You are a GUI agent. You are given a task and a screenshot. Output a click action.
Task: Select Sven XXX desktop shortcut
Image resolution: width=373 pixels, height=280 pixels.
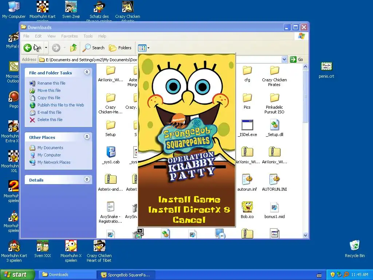point(43,249)
